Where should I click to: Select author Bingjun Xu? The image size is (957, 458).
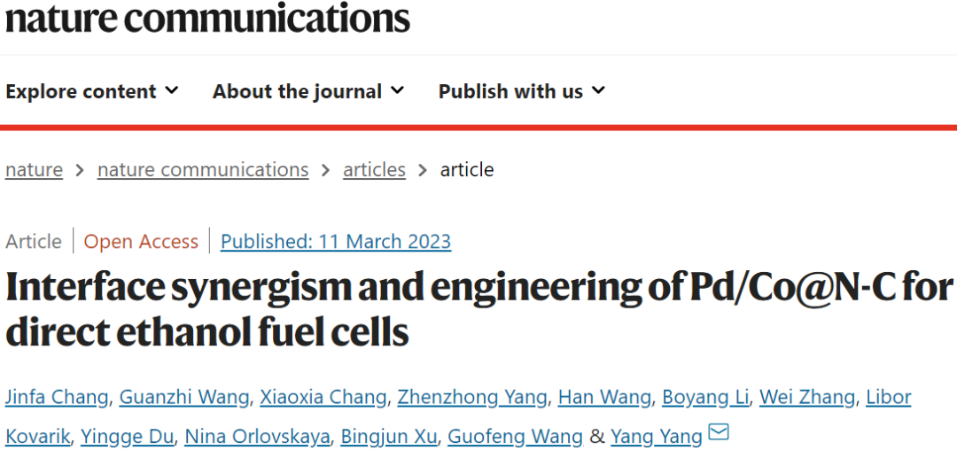(389, 436)
